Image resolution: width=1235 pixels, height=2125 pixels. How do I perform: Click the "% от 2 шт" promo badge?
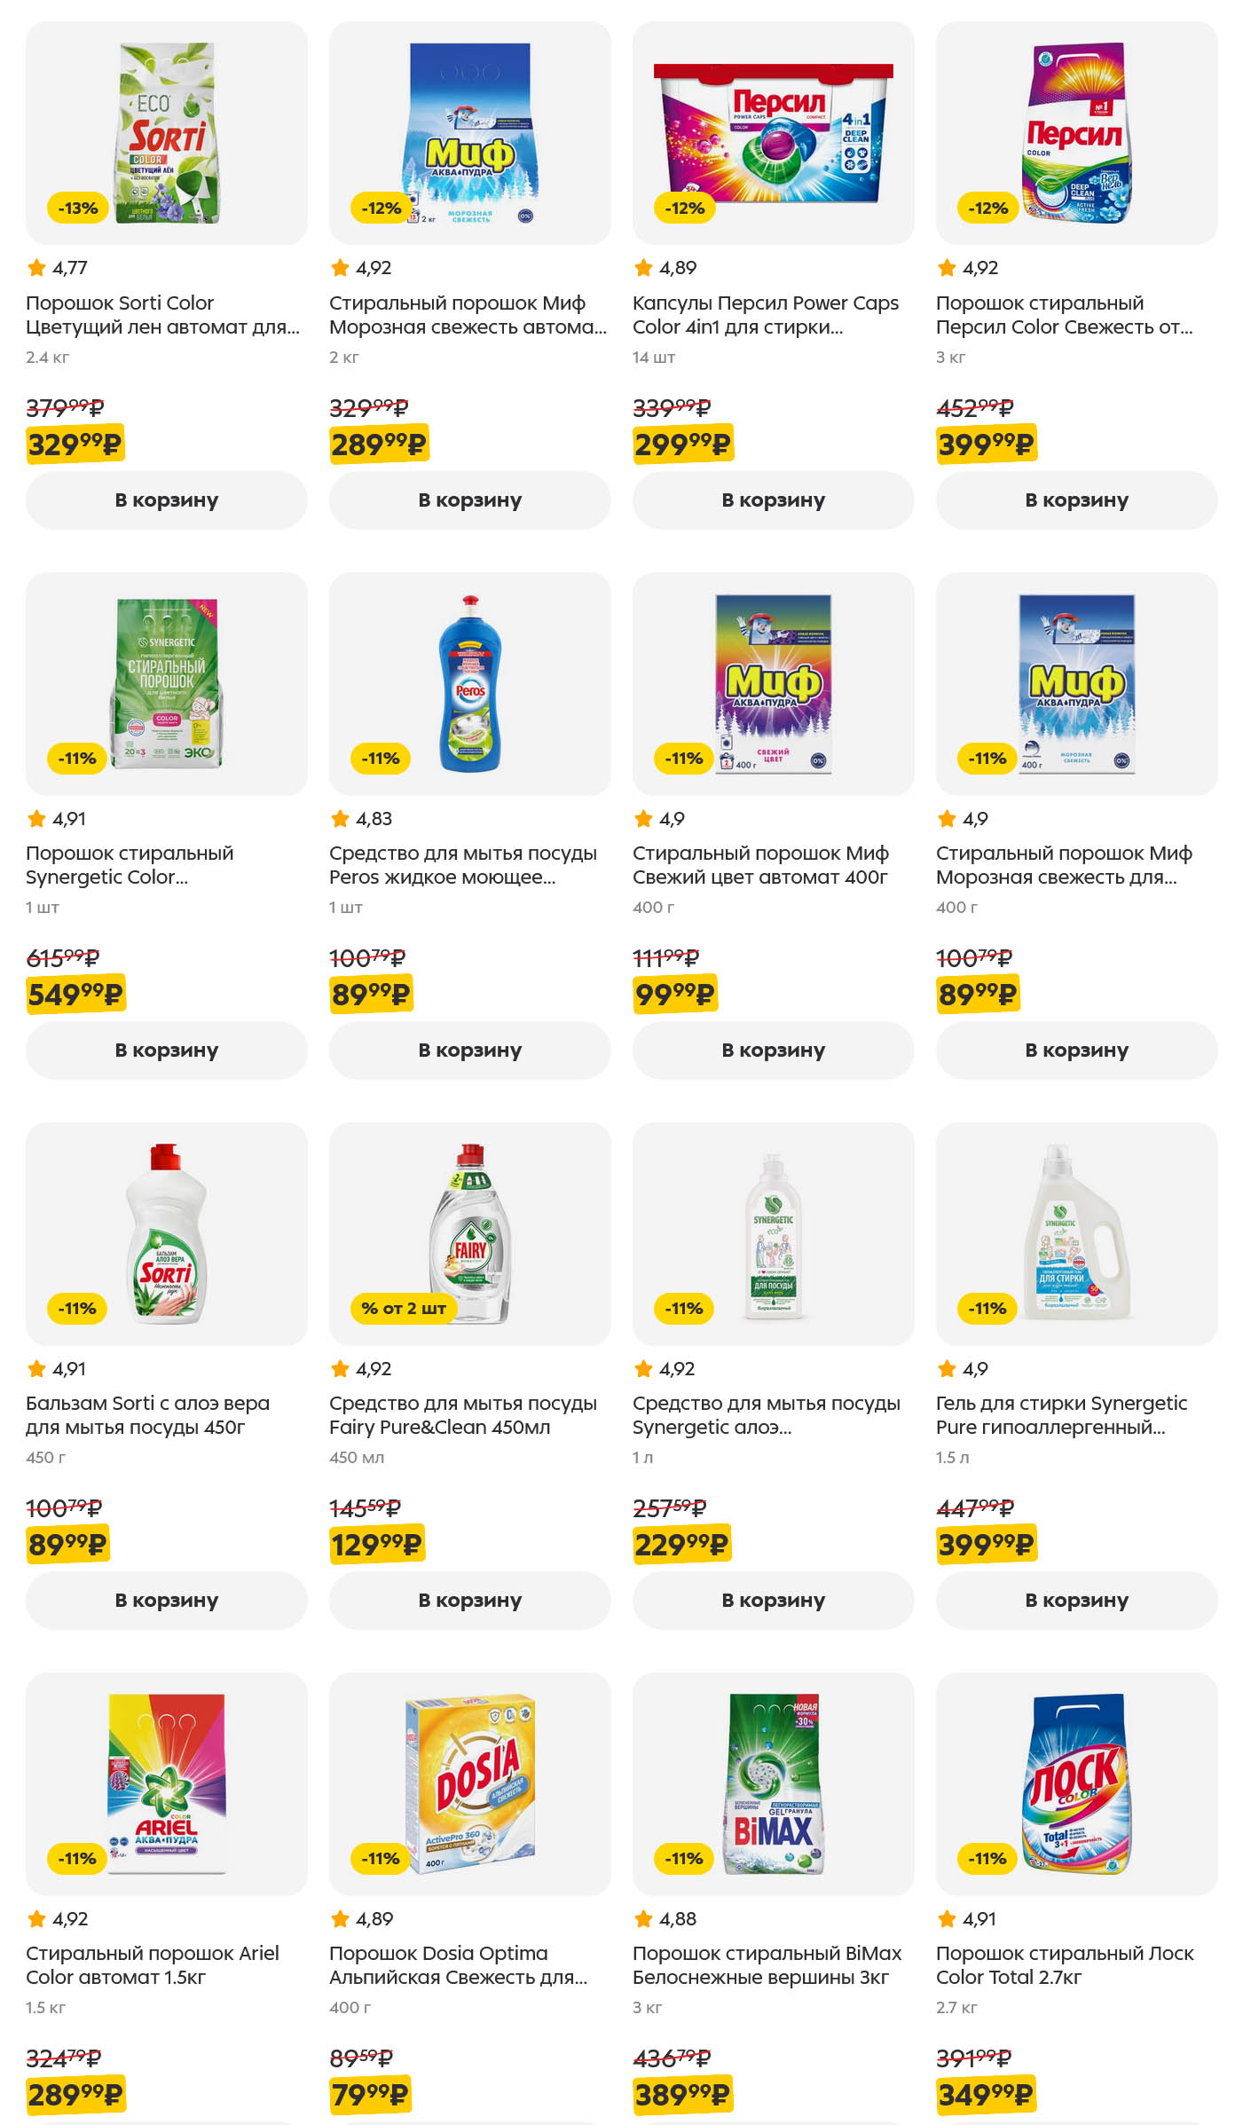point(404,1309)
